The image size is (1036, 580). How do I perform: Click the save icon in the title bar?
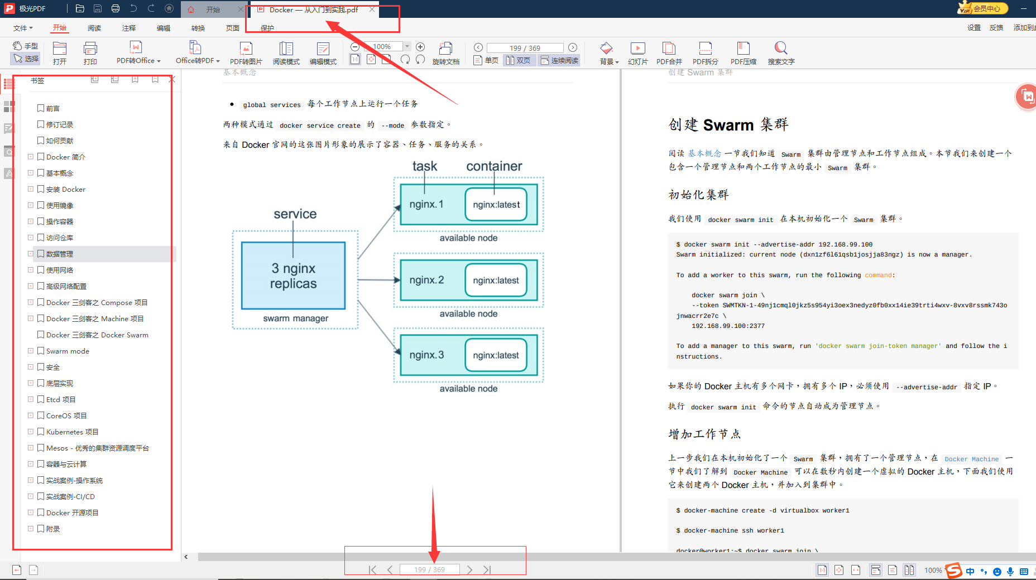click(x=98, y=9)
